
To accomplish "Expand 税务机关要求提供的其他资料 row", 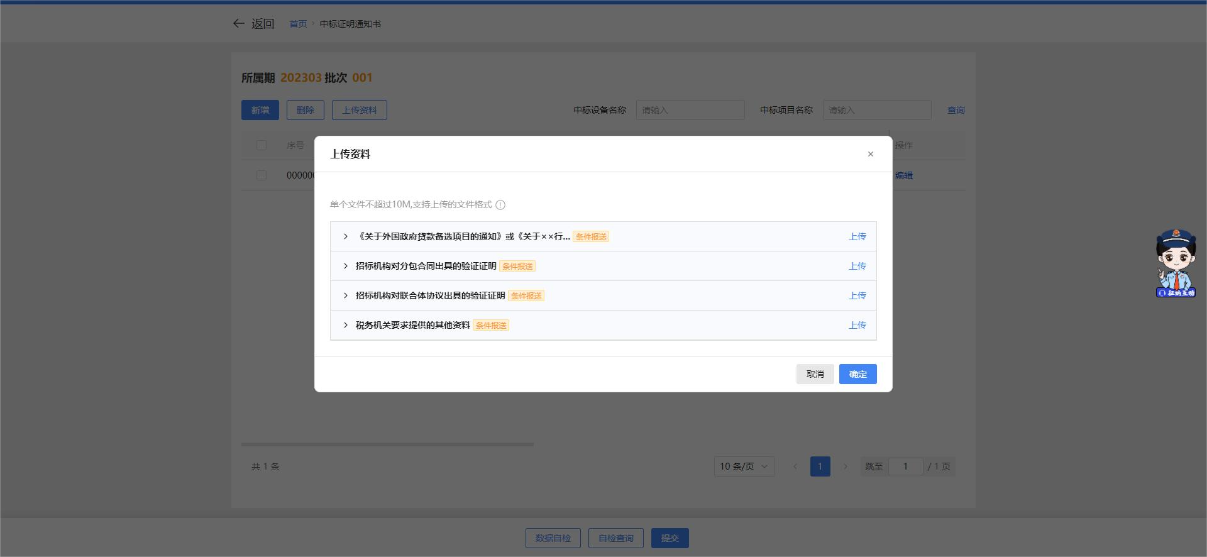I will 346,325.
